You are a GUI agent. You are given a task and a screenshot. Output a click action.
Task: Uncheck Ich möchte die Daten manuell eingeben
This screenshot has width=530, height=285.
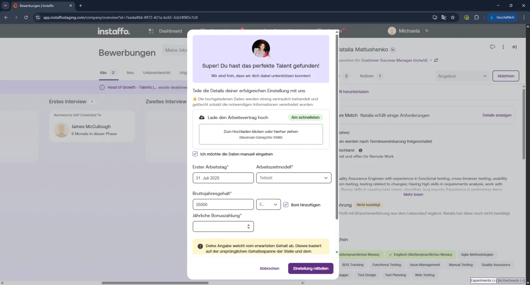tap(195, 154)
